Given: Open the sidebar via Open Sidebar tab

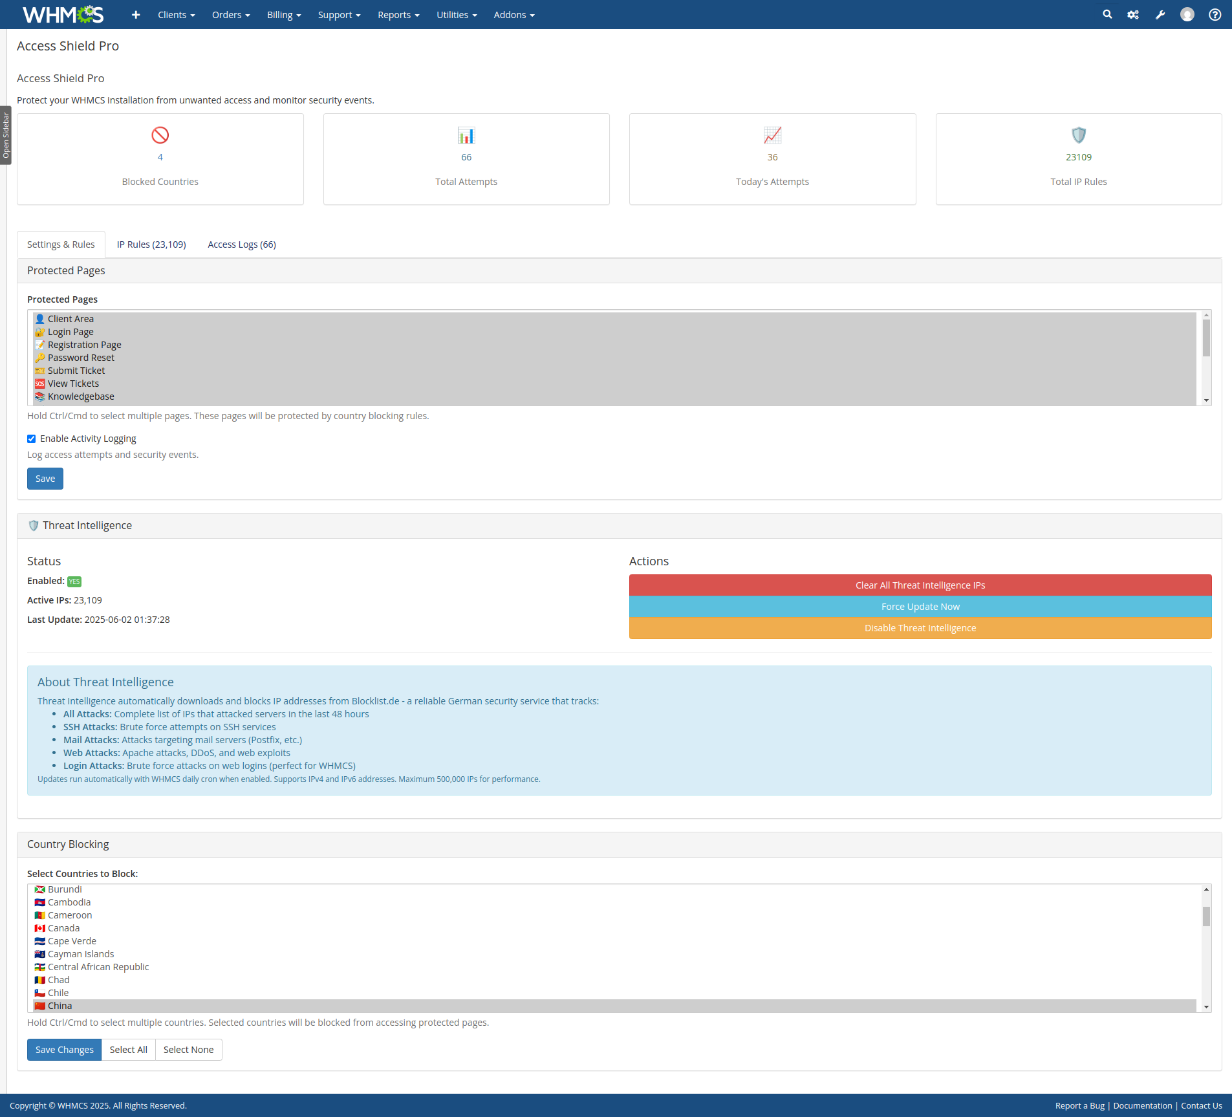Looking at the screenshot, I should (x=6, y=135).
